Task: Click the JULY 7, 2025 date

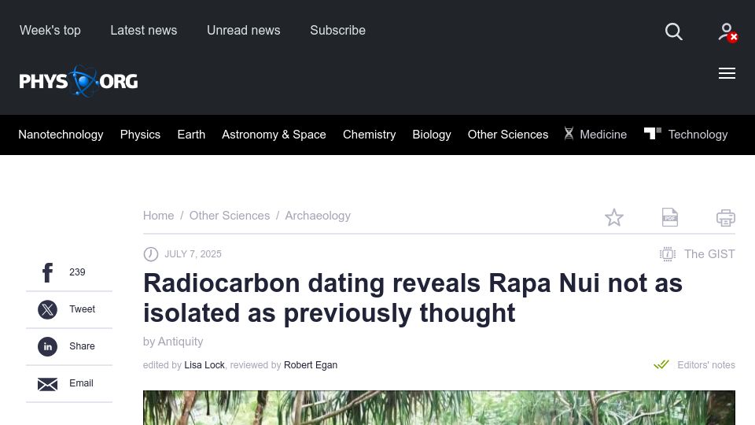Action: (x=193, y=254)
